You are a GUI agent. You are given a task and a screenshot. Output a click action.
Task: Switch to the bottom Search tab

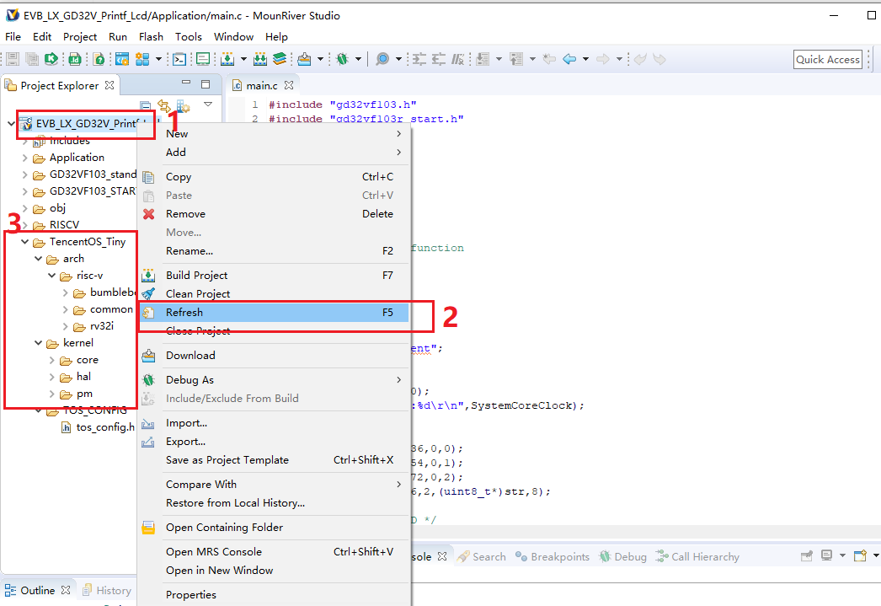point(482,556)
